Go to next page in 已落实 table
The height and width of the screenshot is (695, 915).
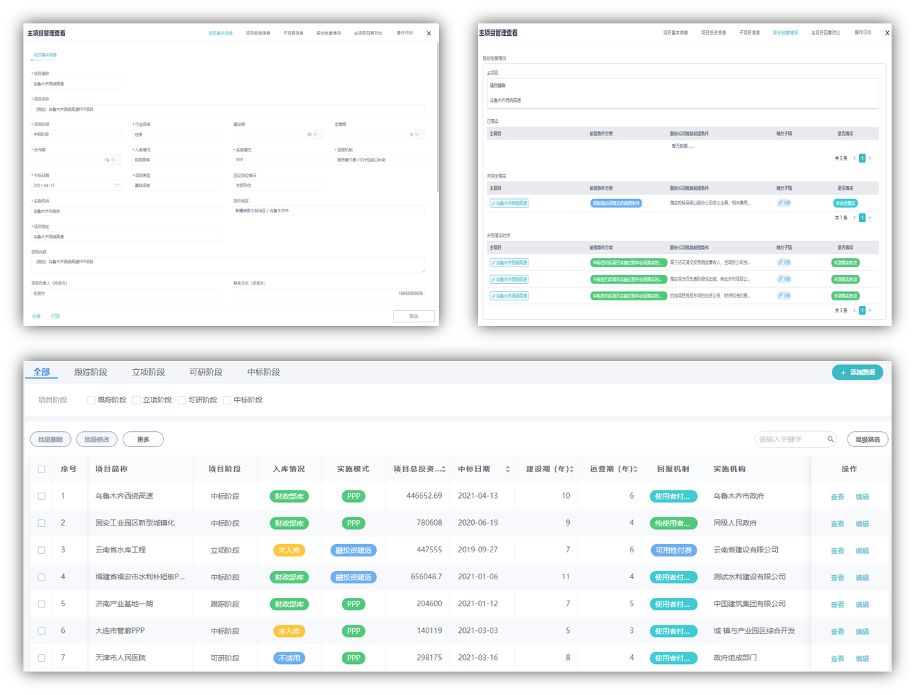pos(870,158)
